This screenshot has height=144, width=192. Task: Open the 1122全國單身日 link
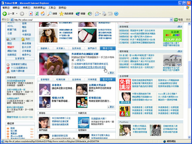click(19, 68)
